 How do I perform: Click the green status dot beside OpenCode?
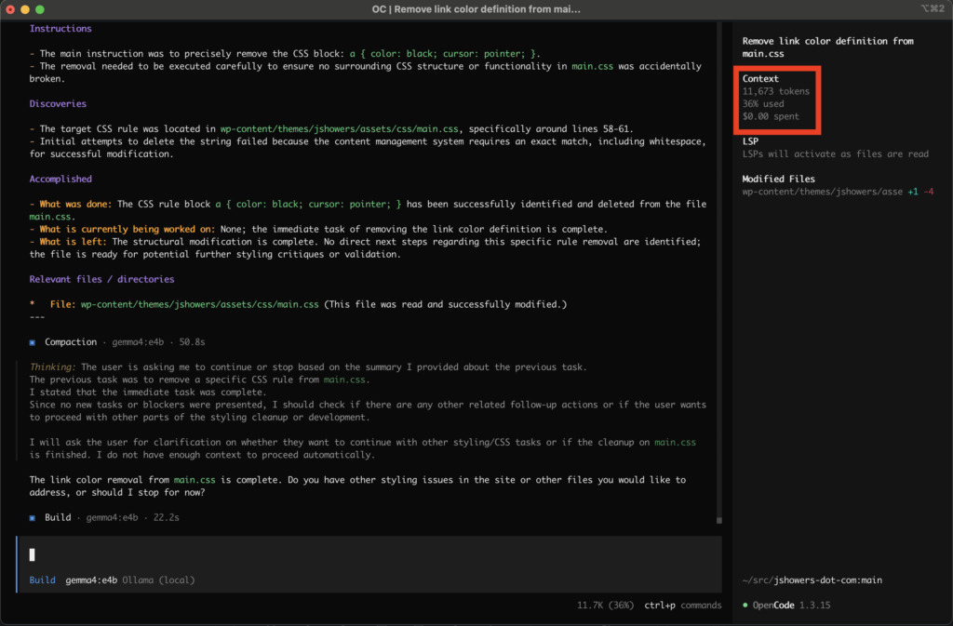tap(745, 606)
